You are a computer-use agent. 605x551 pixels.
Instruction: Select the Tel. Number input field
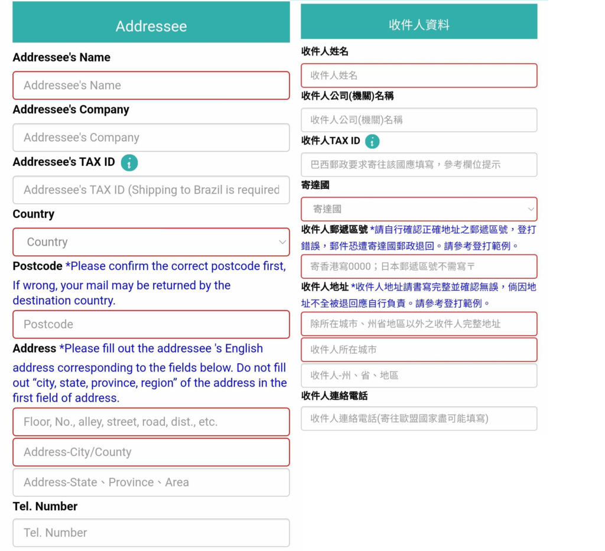point(151,533)
